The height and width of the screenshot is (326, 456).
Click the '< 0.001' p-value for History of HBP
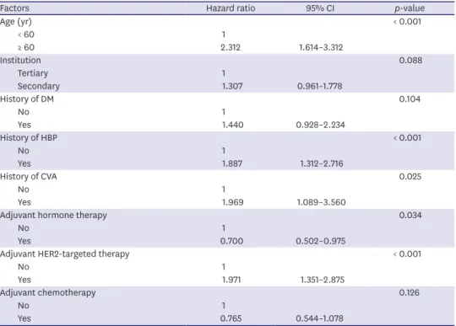pyautogui.click(x=407, y=138)
